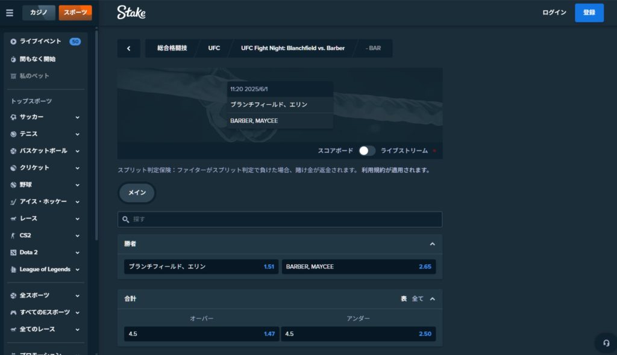Image resolution: width=617 pixels, height=355 pixels.
Task: Expand the League of Legends chevron
Action: pyautogui.click(x=78, y=270)
